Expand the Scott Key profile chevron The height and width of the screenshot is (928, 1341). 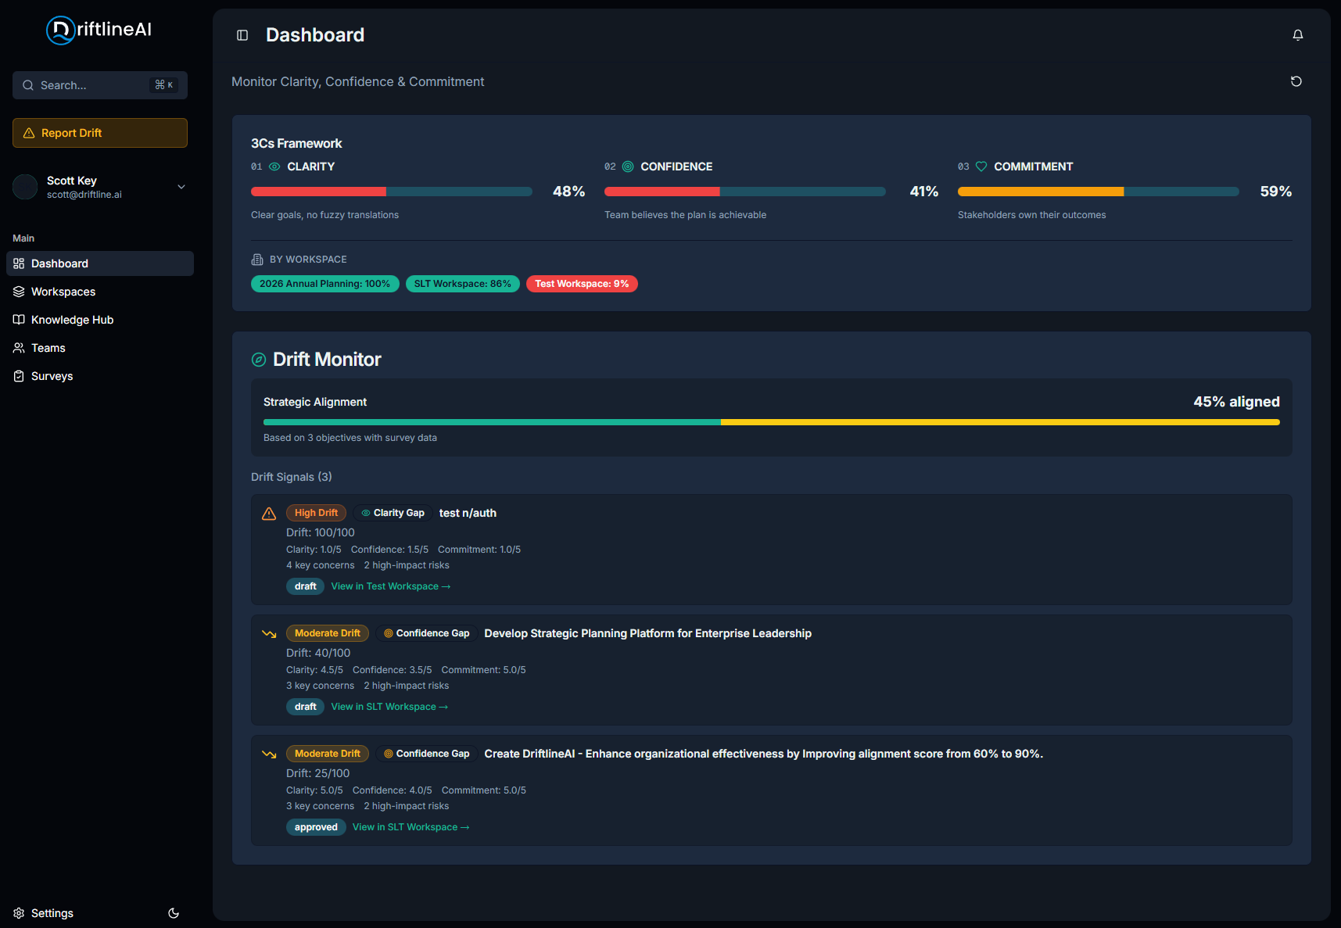pos(181,187)
